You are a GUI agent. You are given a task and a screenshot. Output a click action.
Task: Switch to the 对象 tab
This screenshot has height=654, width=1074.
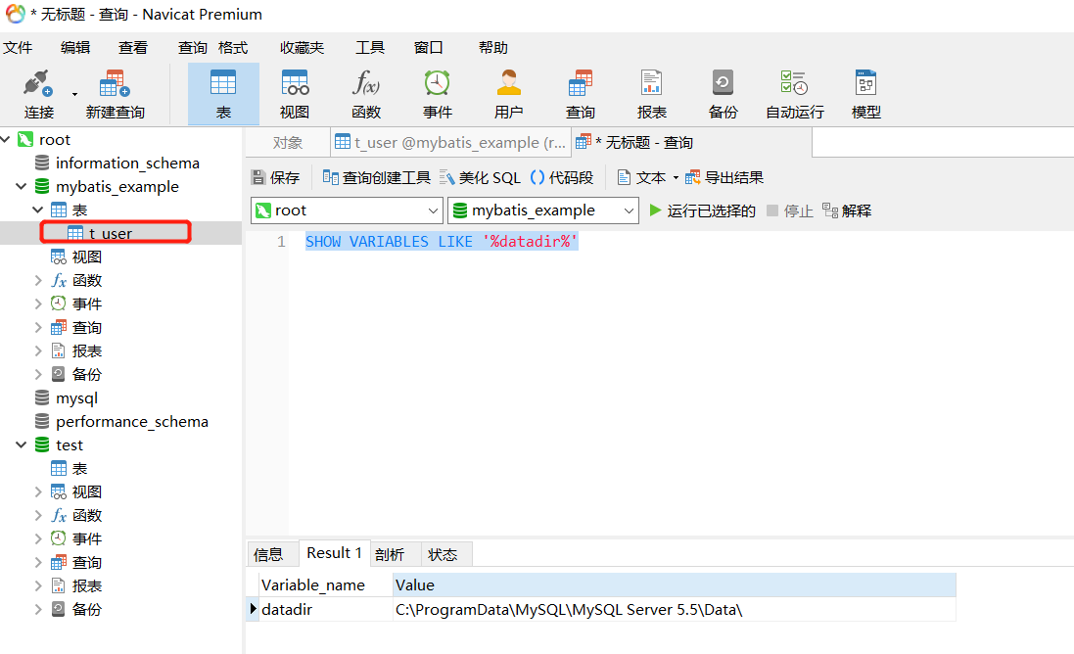pyautogui.click(x=287, y=142)
